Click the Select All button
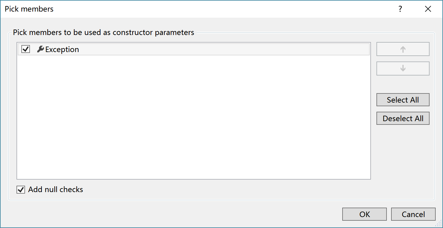 point(403,100)
